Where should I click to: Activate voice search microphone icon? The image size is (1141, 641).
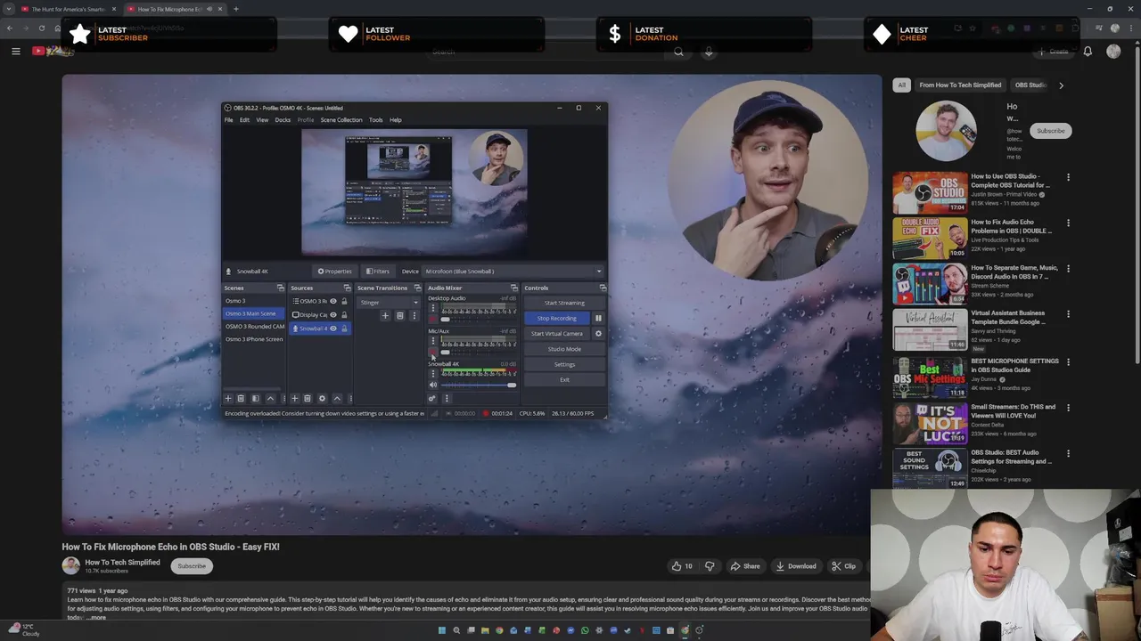pyautogui.click(x=709, y=52)
